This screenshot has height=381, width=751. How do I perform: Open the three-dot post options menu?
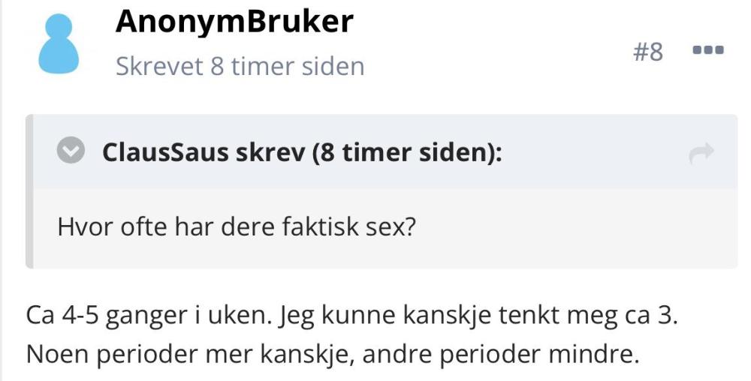coord(708,49)
